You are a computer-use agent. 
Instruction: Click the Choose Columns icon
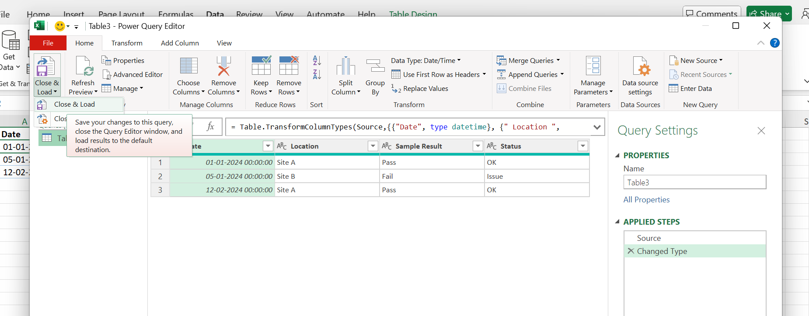[x=189, y=66]
